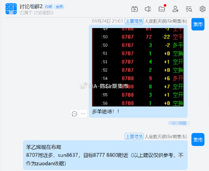209x171 pixels.
Task: Click the line 苯乙烯现在布局
Action: 44,147
